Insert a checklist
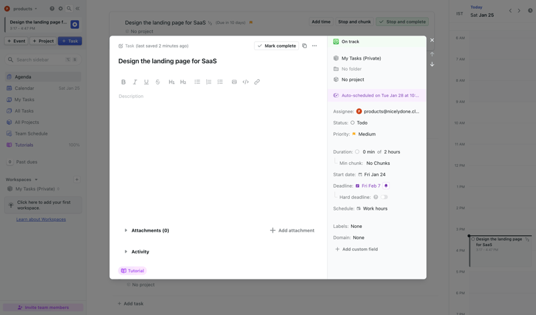 point(220,82)
